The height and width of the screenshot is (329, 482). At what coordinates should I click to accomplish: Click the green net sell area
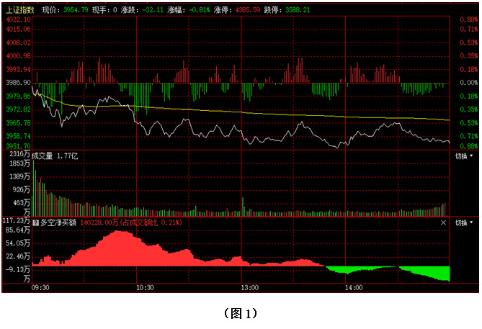[432, 274]
